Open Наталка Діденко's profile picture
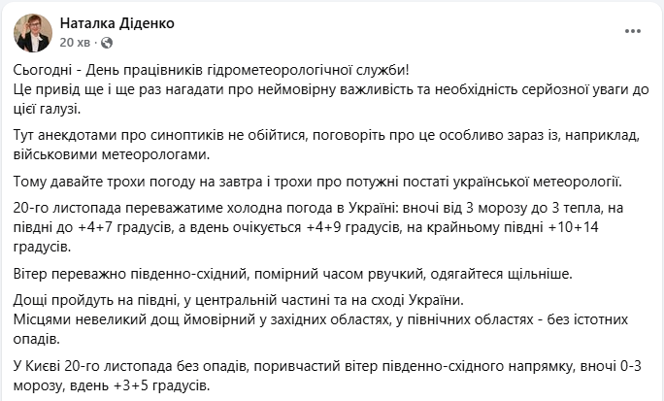Image resolution: width=664 pixels, height=401 pixels. (x=33, y=33)
